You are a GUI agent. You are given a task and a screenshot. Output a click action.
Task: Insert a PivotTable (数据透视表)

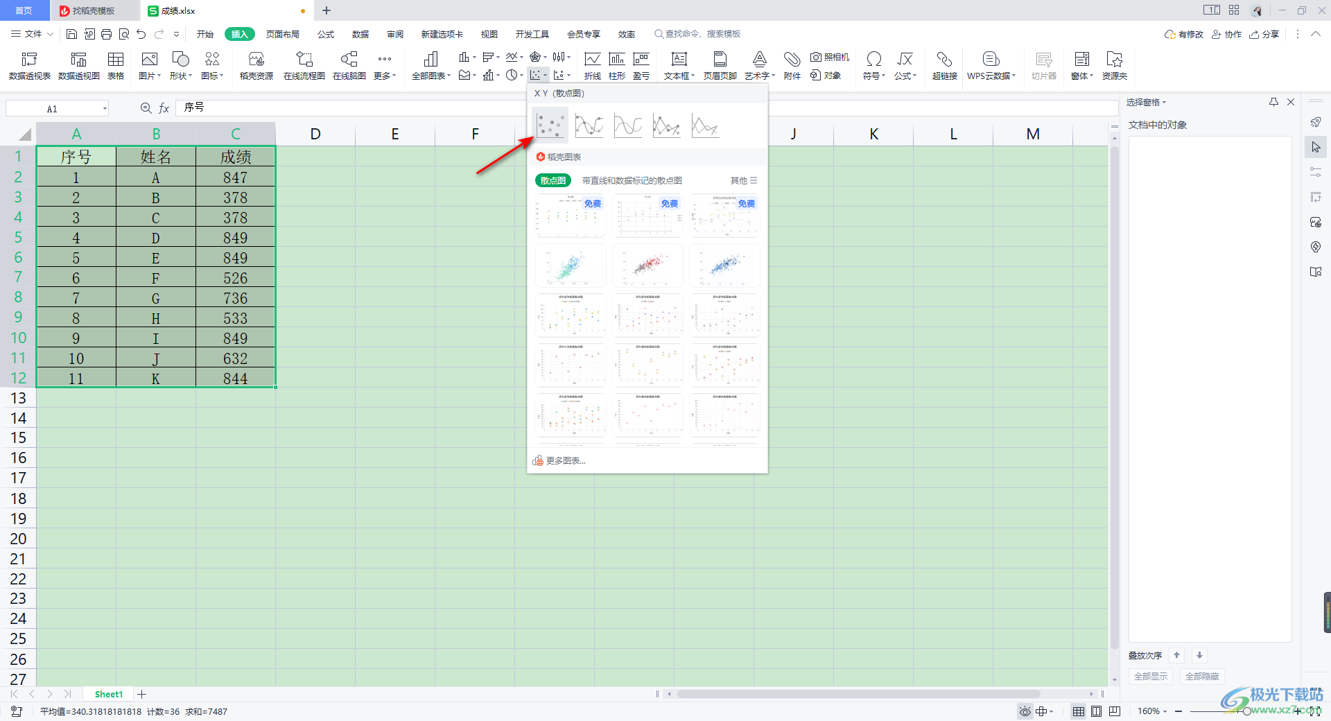pyautogui.click(x=30, y=66)
